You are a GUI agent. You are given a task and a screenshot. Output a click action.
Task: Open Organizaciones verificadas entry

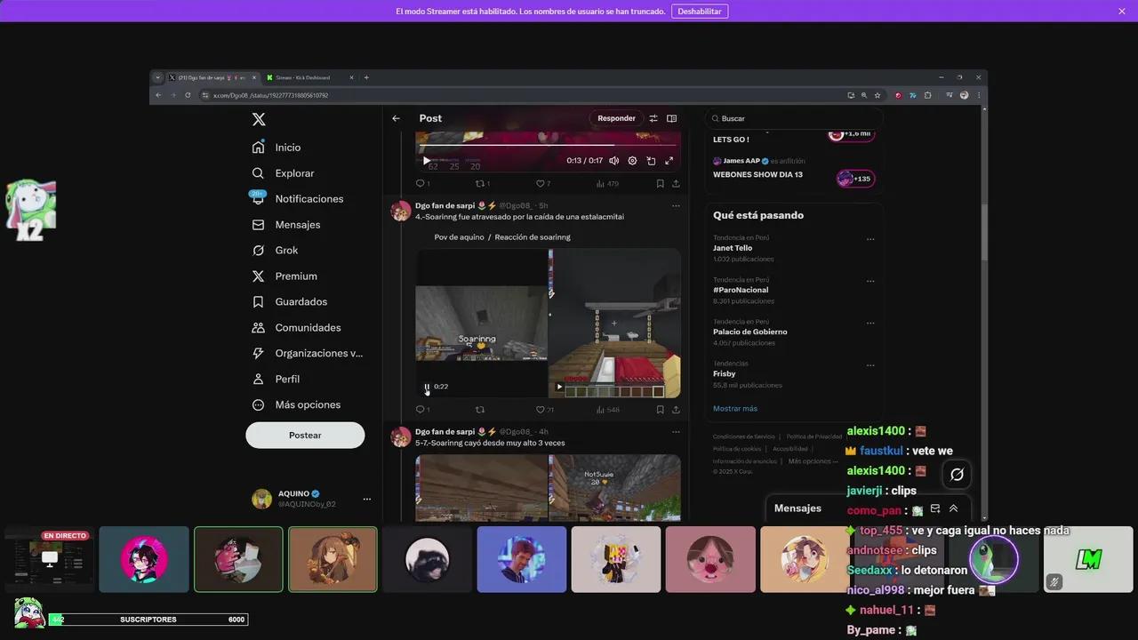(x=308, y=353)
